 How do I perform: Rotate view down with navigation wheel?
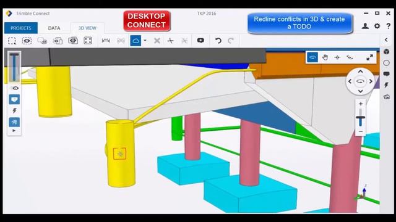tap(360, 91)
